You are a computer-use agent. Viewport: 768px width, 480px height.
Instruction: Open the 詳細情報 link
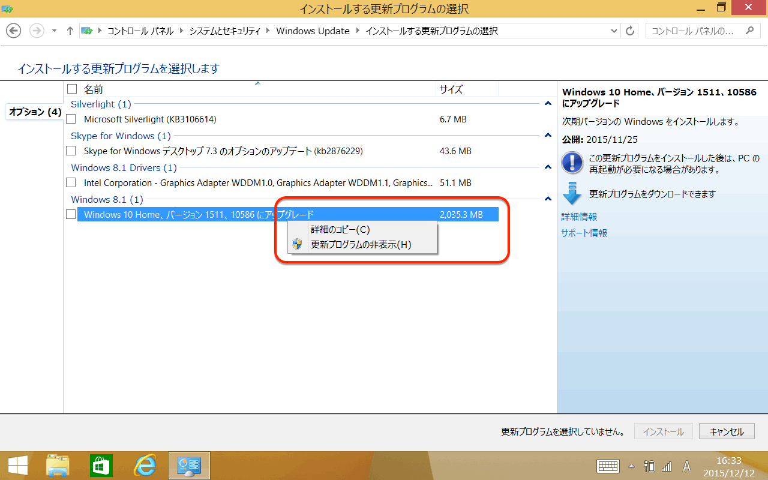pyautogui.click(x=579, y=217)
